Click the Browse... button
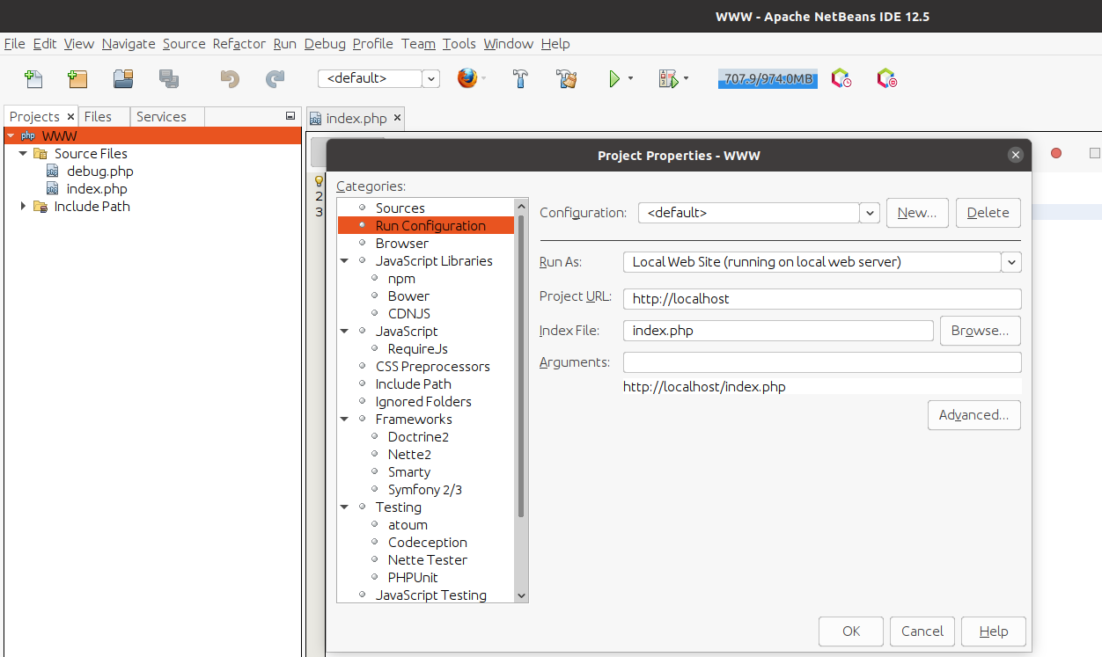Screen dimensions: 1102x657 [x=981, y=331]
